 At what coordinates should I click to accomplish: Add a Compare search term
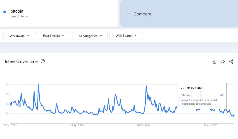pos(179,13)
